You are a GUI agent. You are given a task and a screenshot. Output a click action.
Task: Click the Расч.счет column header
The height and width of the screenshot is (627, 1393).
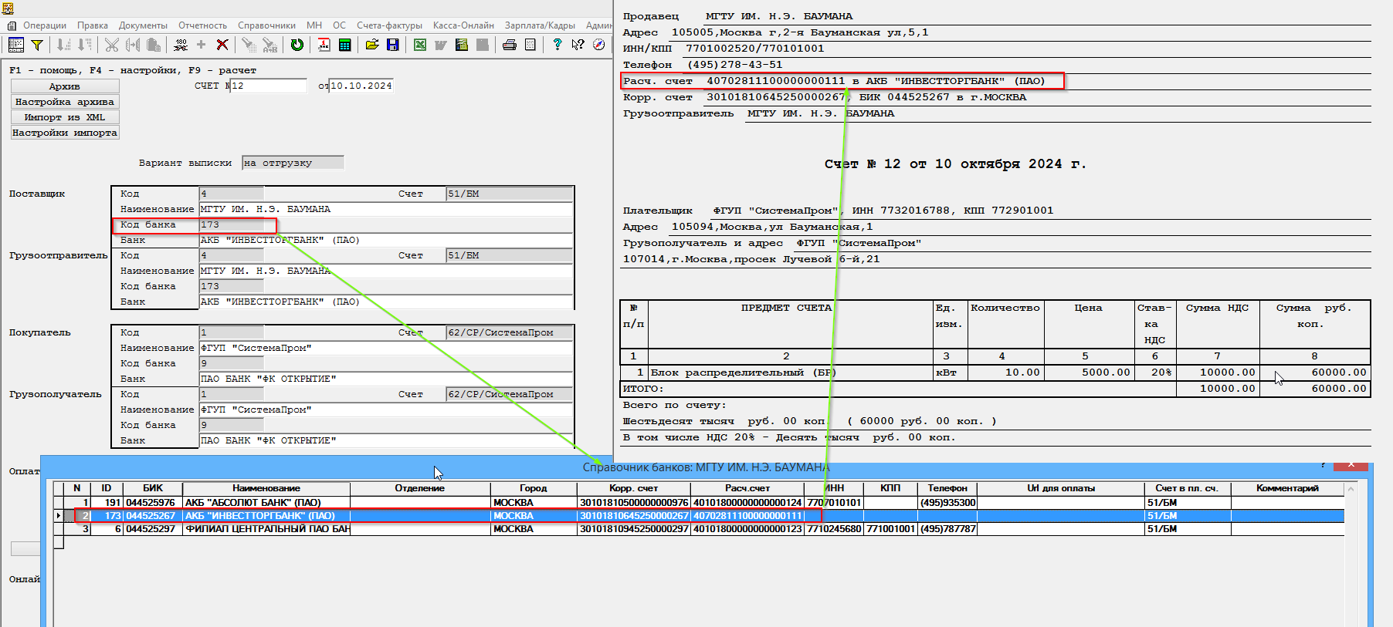point(747,488)
